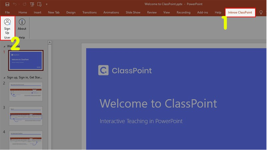The height and width of the screenshot is (150, 267).
Task: Open the Inknoe ClassPoint tab
Action: point(240,13)
